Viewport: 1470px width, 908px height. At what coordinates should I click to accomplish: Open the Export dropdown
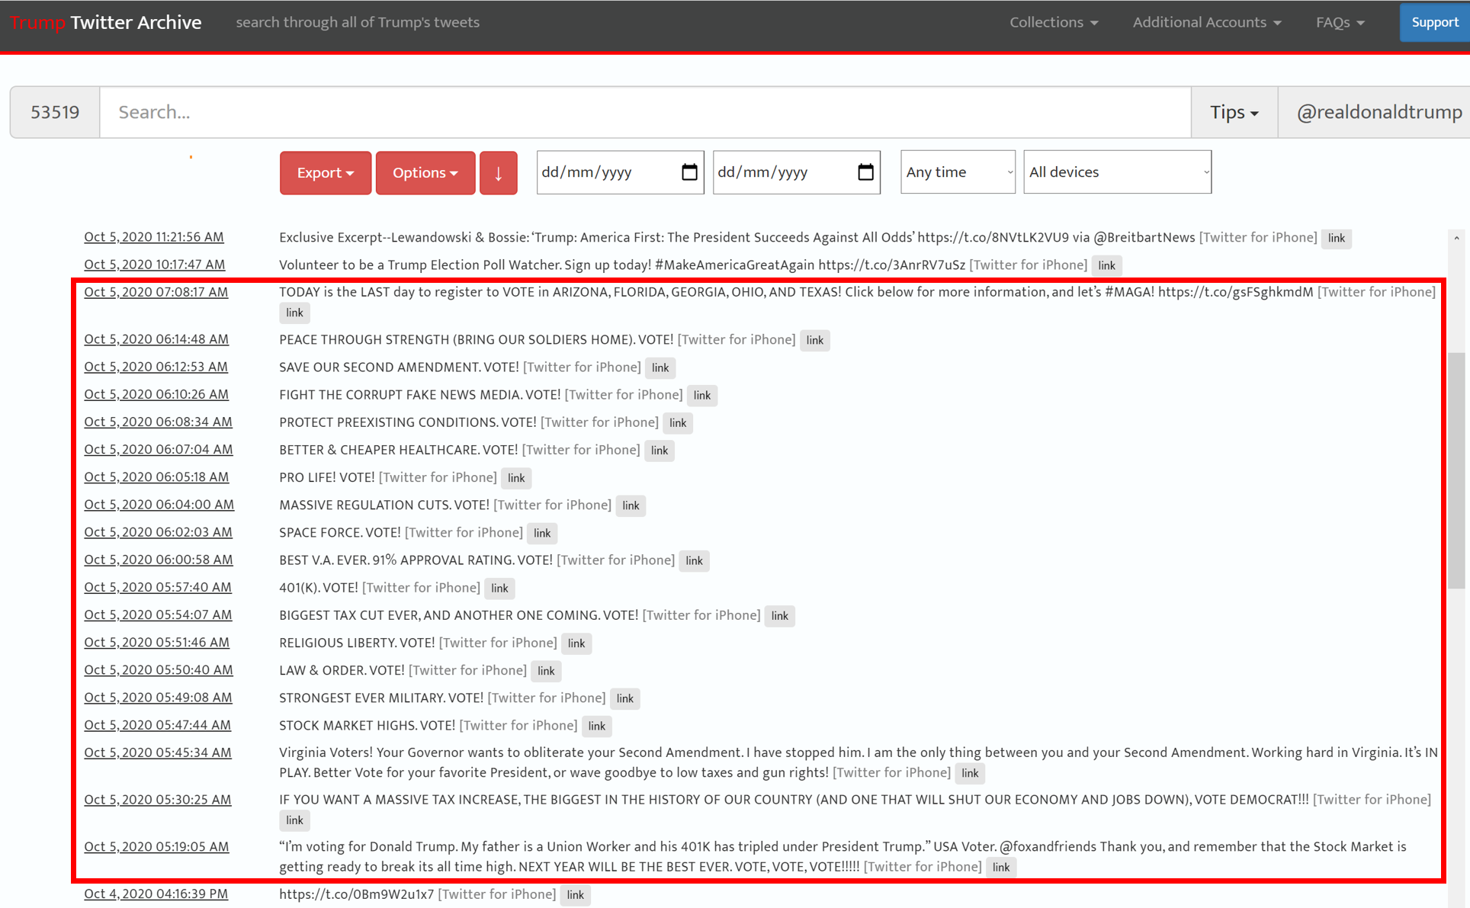click(x=326, y=173)
